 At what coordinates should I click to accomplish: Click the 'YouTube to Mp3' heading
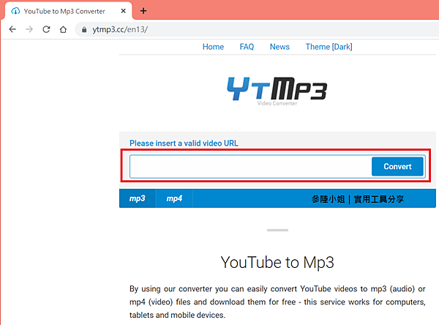coord(277,263)
